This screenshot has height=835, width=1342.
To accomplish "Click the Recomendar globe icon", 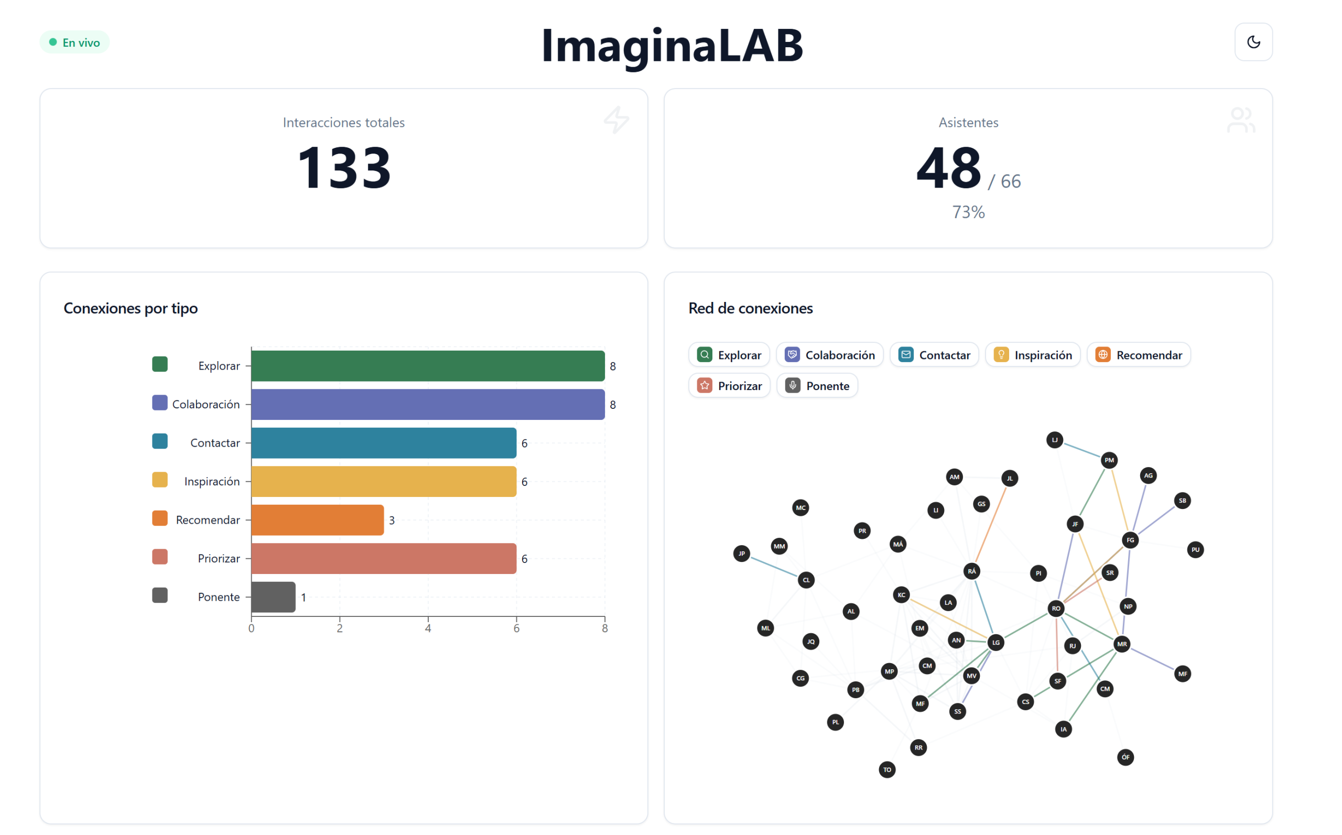I will [x=1102, y=354].
